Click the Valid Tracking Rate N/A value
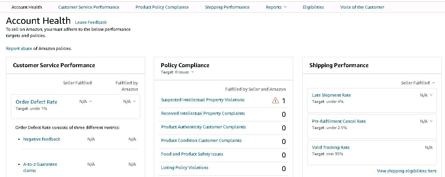 click(429, 148)
